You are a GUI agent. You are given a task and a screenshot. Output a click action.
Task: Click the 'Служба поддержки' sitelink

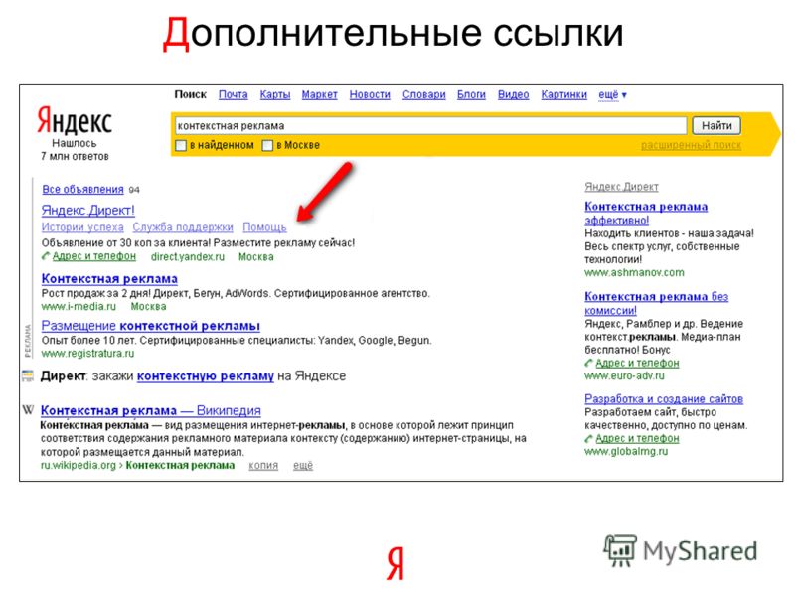tap(183, 227)
